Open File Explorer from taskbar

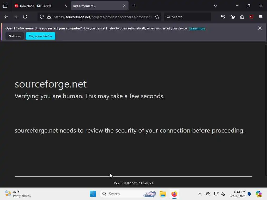click(x=163, y=194)
